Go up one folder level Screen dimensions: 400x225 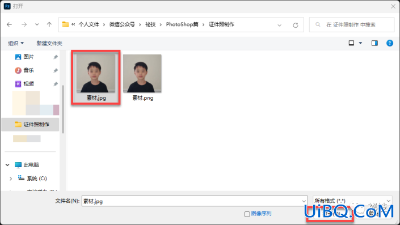coord(49,24)
